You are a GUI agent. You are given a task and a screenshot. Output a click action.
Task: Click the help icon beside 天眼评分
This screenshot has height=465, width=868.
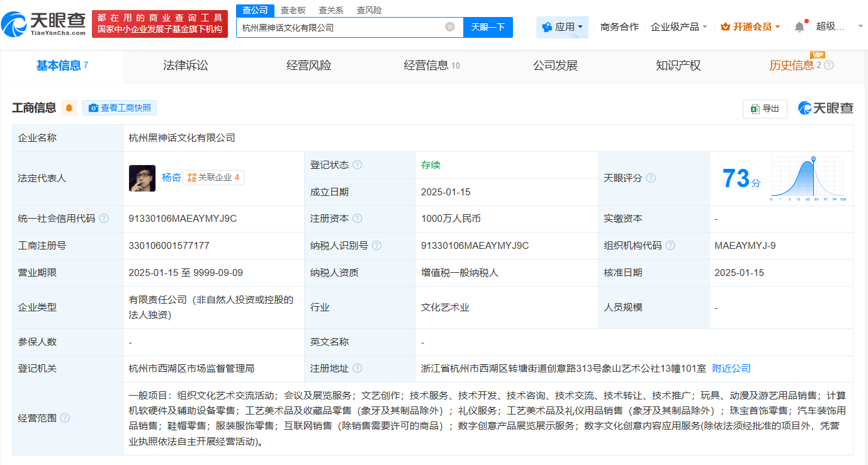(x=650, y=178)
